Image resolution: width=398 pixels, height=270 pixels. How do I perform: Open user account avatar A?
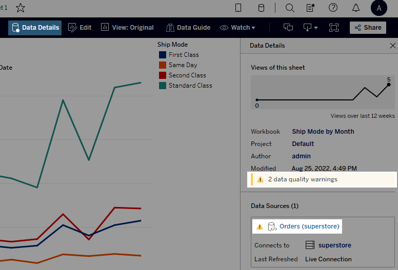click(x=379, y=8)
